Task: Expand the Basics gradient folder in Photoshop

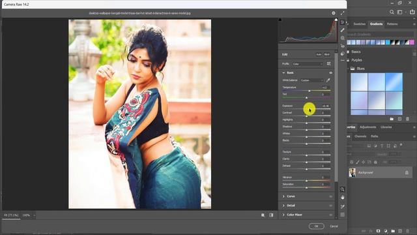Action: pyautogui.click(x=348, y=52)
